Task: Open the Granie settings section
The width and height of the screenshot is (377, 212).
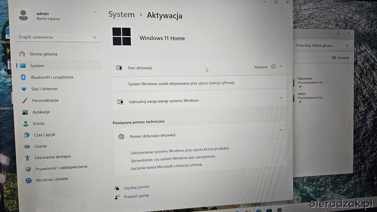Action: 40,146
